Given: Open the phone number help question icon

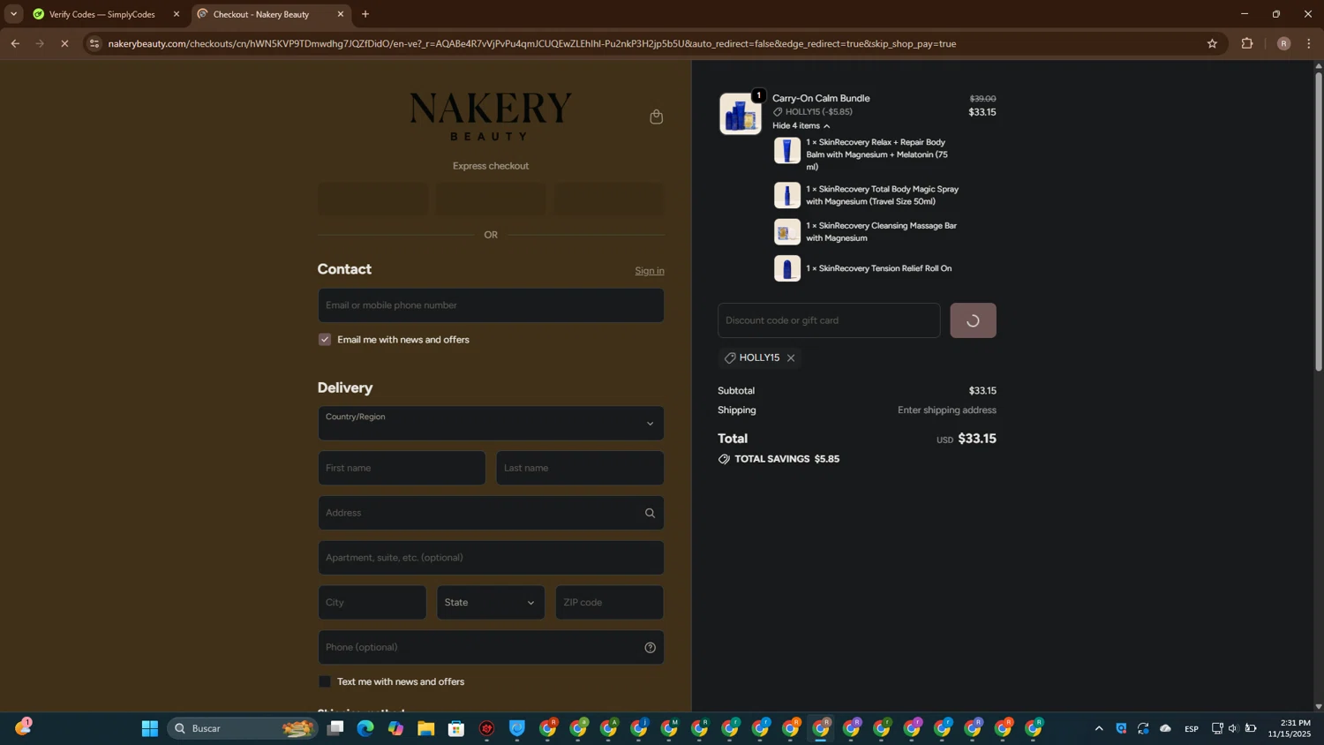Looking at the screenshot, I should 650,647.
